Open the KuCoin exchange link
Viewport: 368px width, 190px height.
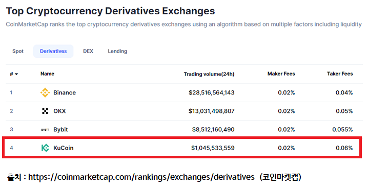click(64, 148)
